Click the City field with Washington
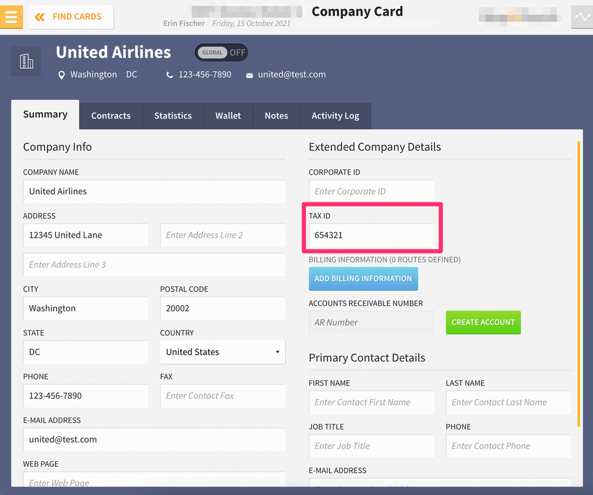This screenshot has height=495, width=593. coord(86,309)
